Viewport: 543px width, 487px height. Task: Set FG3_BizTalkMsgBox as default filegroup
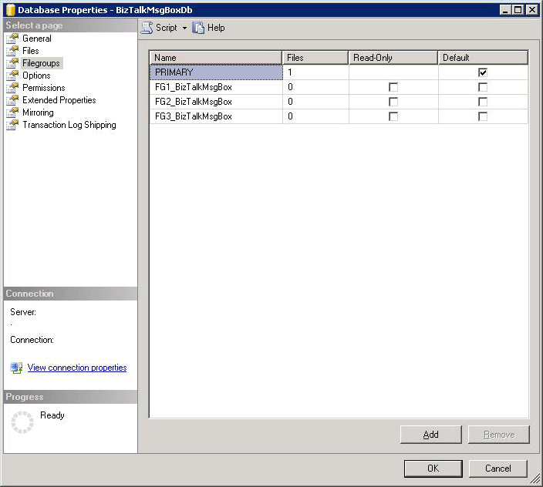tap(483, 116)
